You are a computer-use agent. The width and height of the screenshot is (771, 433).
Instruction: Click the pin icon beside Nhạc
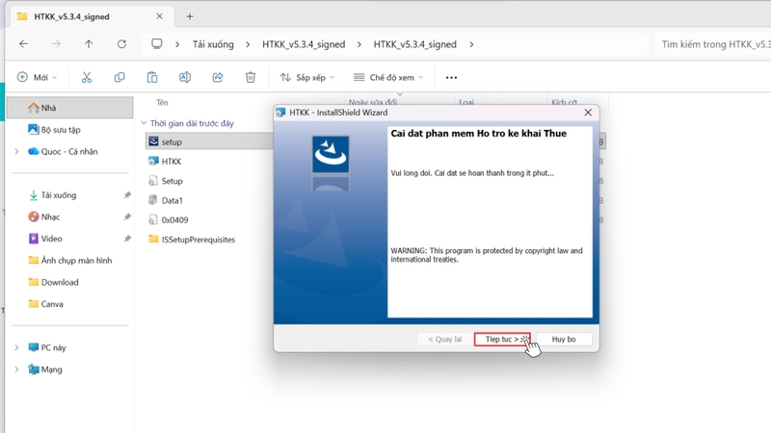pyautogui.click(x=127, y=216)
